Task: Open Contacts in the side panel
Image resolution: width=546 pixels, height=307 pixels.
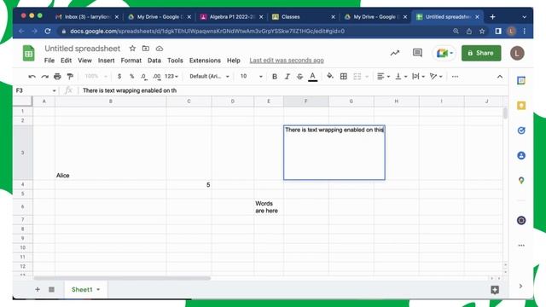Action: [521, 155]
